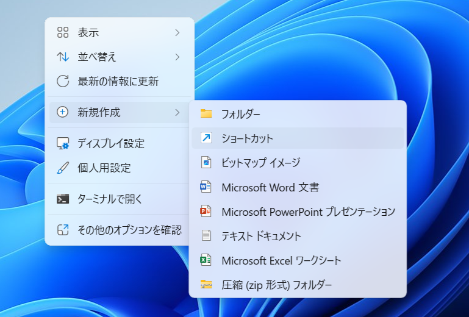The height and width of the screenshot is (317, 469).
Task: Create a new フォルダー from submenu
Action: pos(298,113)
